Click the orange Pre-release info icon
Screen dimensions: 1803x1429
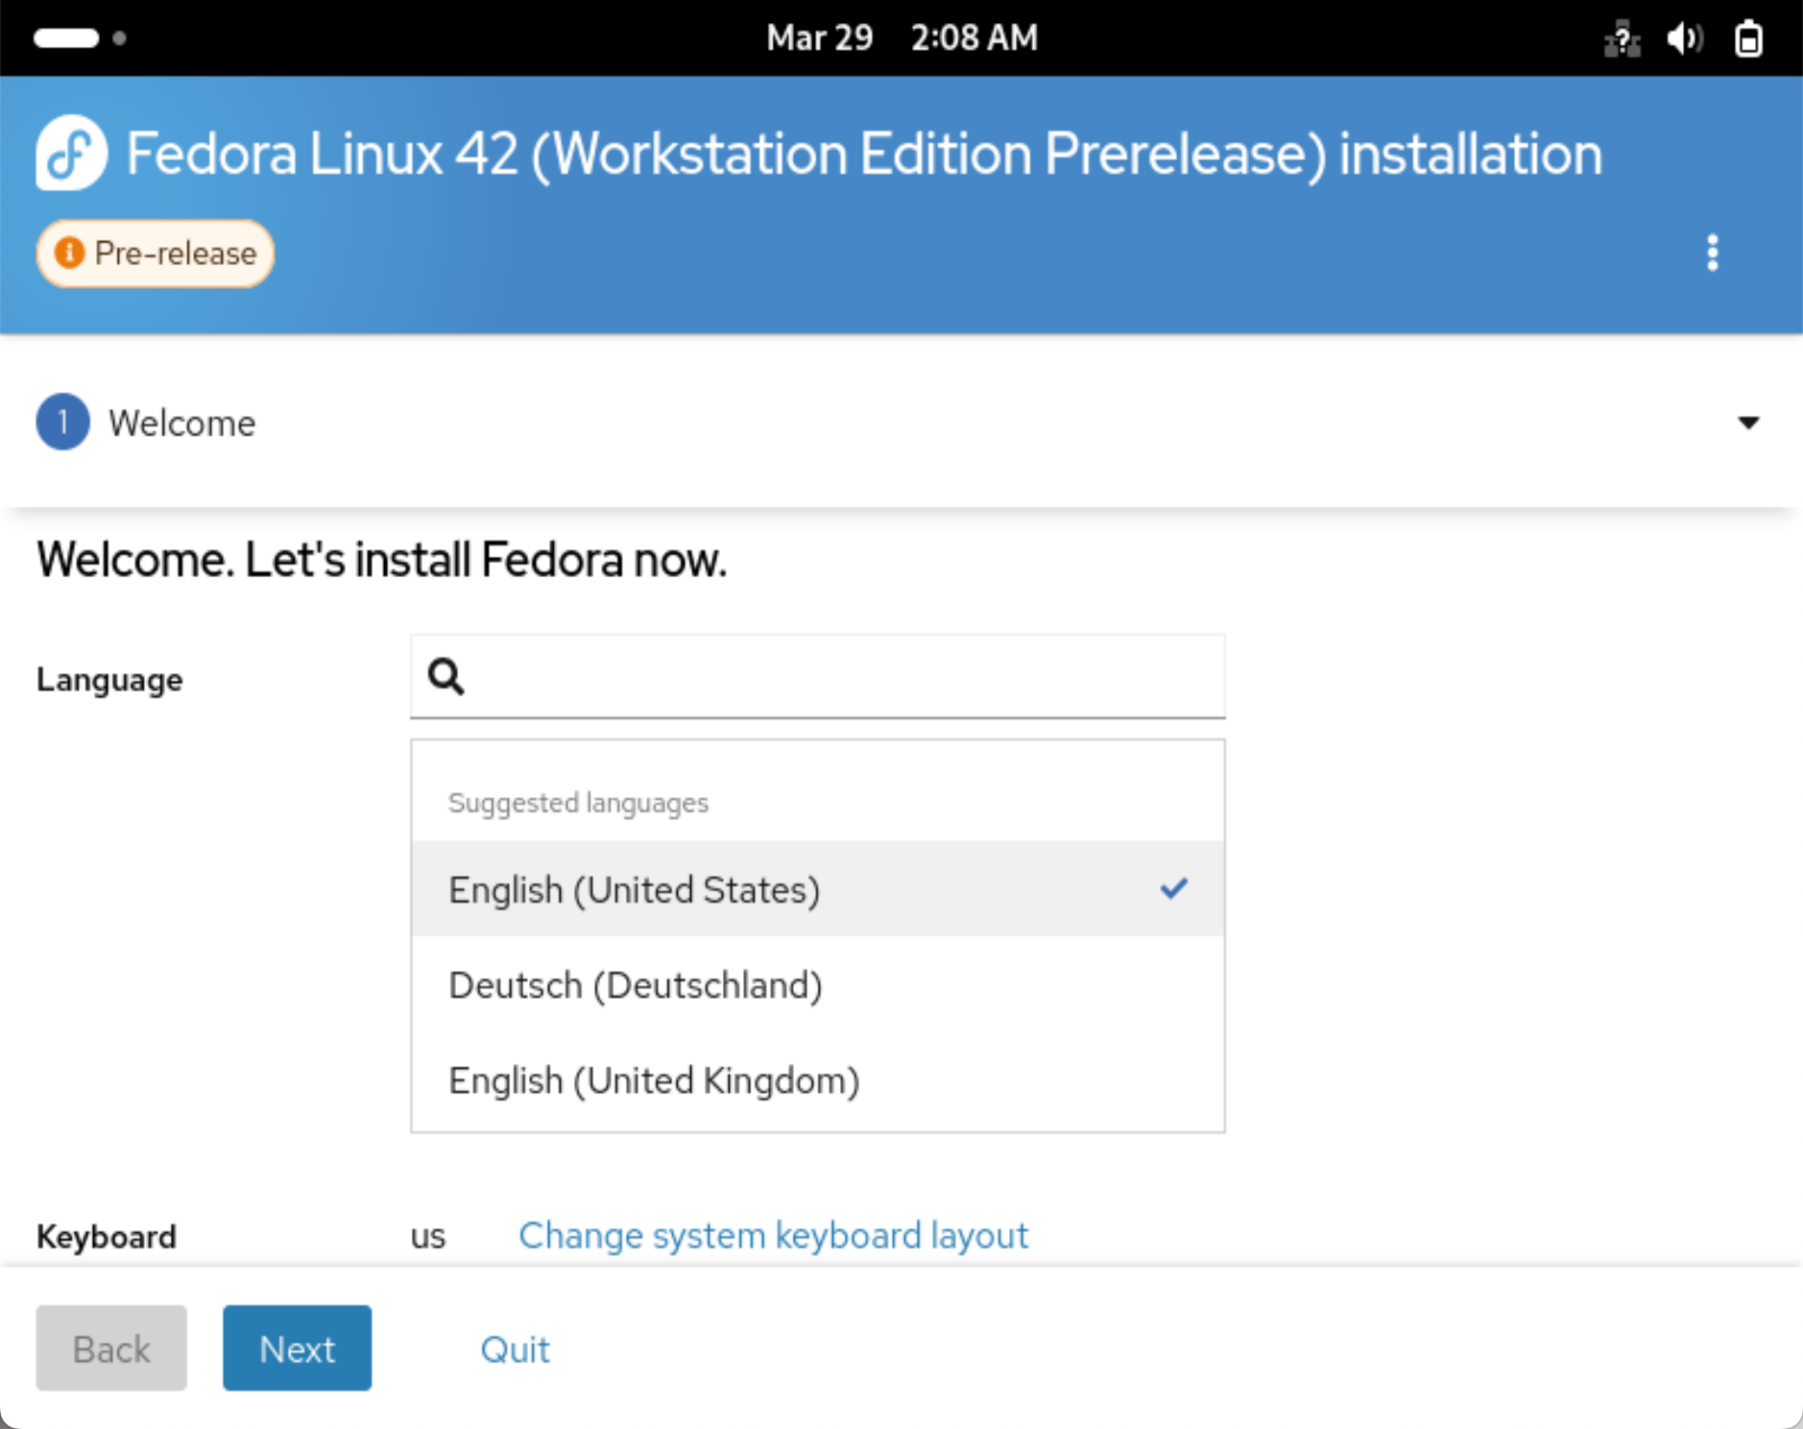coord(69,254)
